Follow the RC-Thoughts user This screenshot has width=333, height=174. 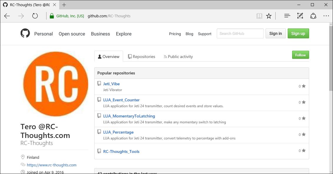point(301,55)
